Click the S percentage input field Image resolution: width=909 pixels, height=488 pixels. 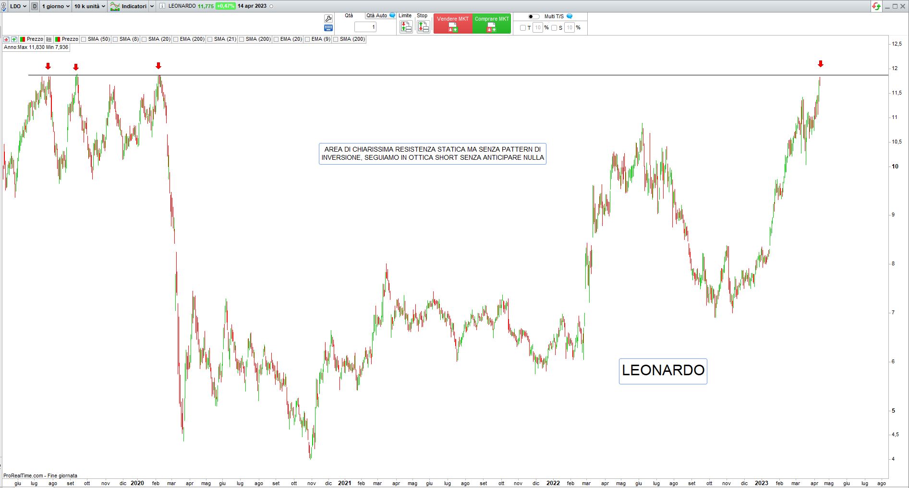(x=570, y=28)
